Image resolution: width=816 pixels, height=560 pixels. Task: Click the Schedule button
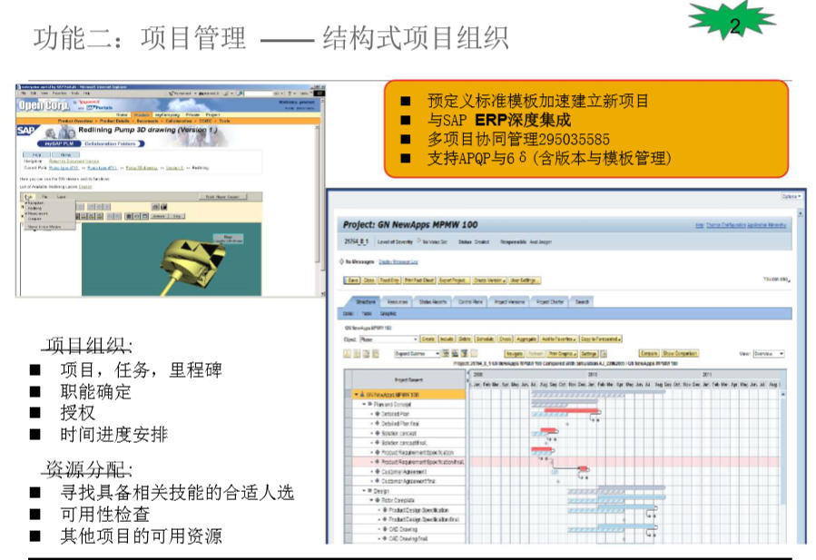coord(485,339)
